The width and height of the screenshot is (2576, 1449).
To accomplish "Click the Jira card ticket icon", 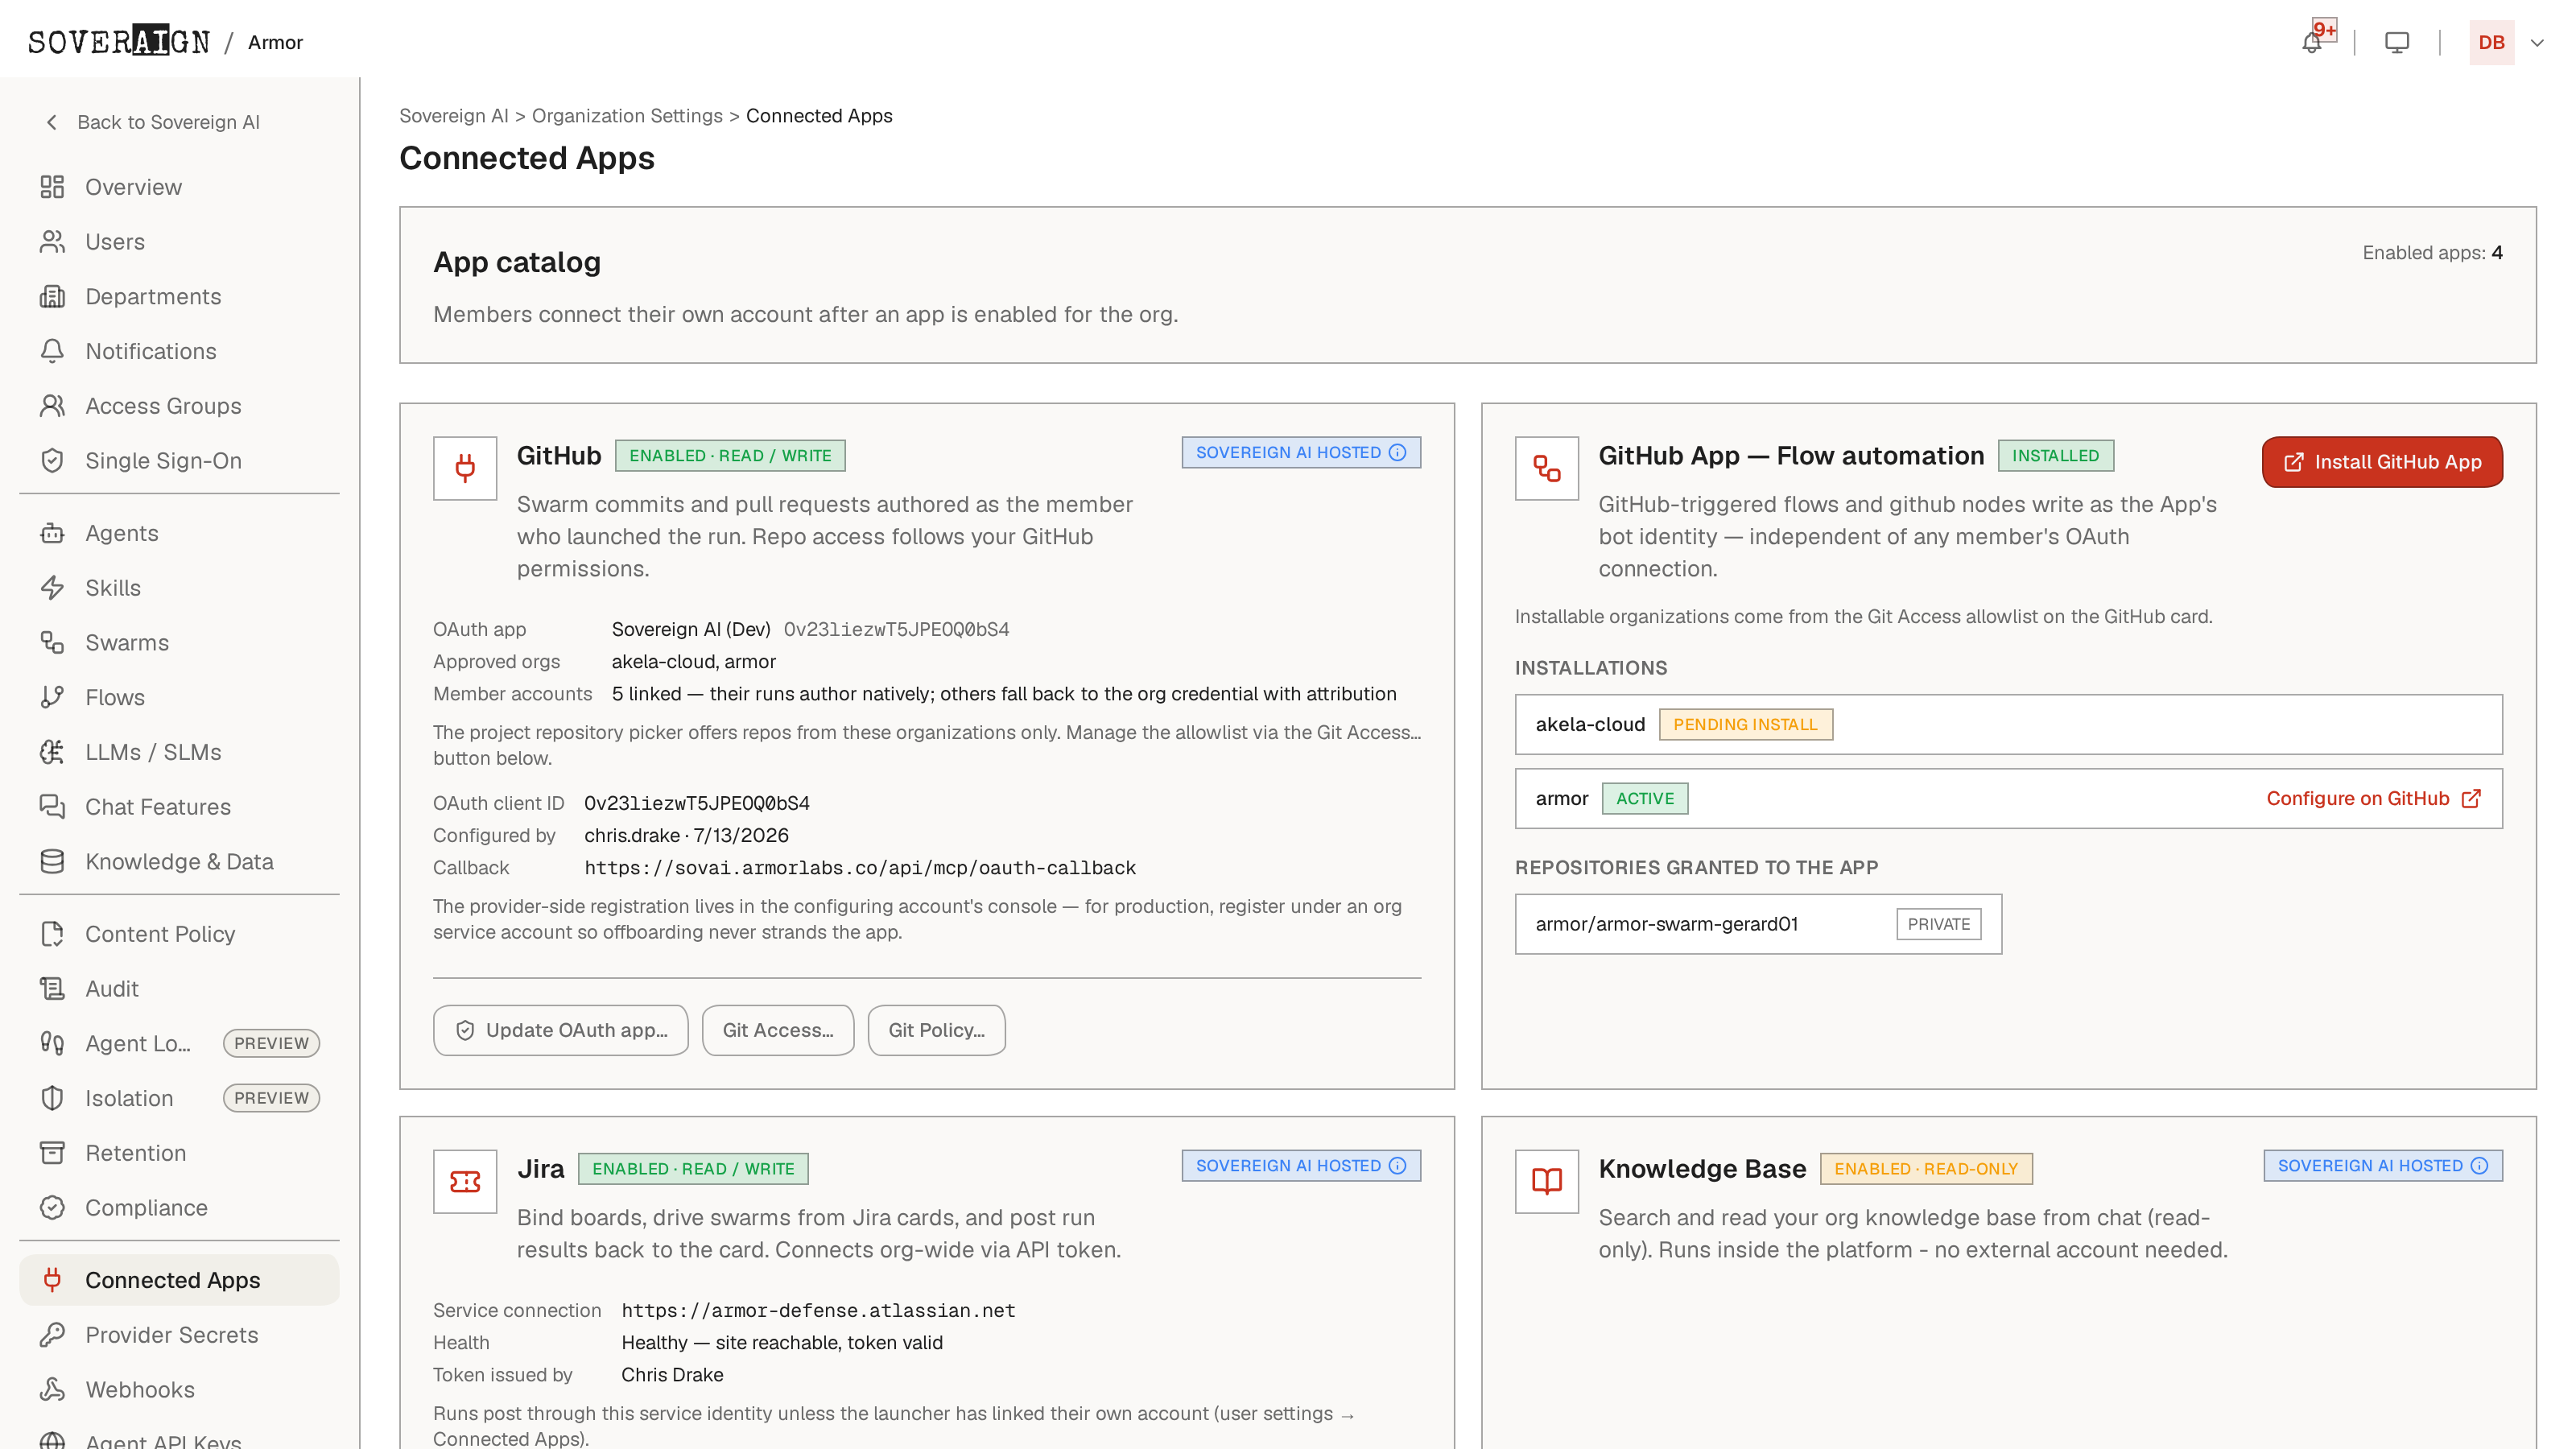I will 465,1181.
